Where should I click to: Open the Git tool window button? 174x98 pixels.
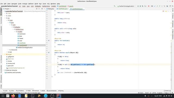pyautogui.click(x=5, y=91)
